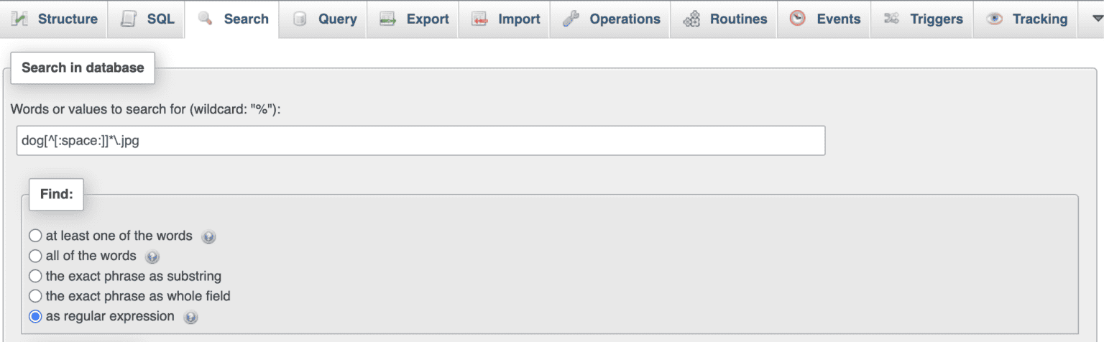Open the Triggers tab
This screenshot has height=342, width=1104.
click(x=923, y=19)
